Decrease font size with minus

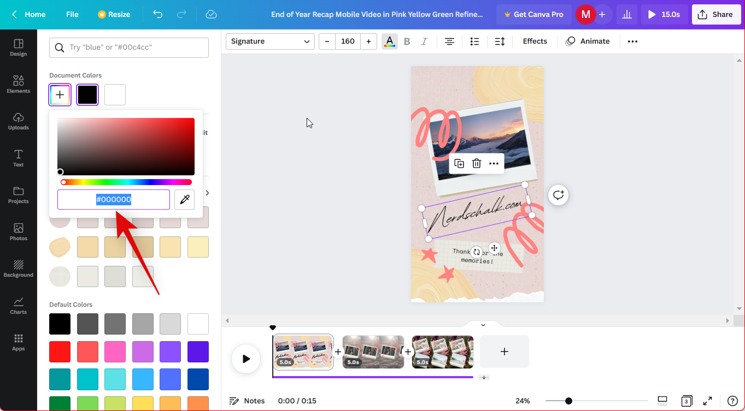(327, 41)
